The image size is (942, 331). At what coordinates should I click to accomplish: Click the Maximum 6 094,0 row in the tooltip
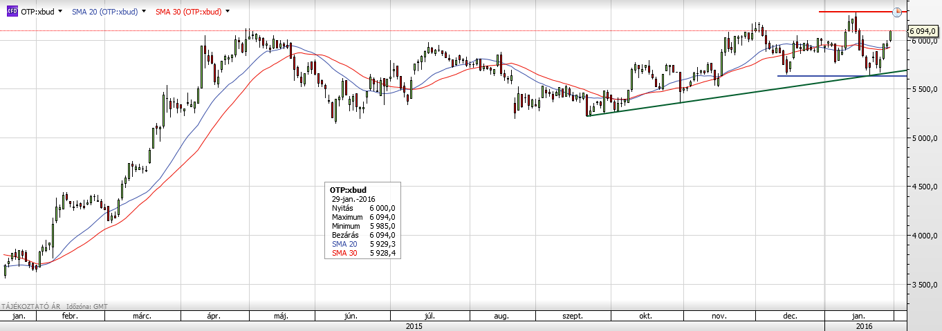click(x=363, y=217)
